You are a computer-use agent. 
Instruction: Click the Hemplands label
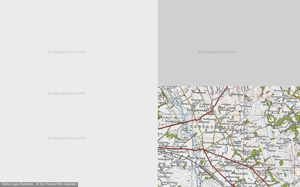click(199, 92)
